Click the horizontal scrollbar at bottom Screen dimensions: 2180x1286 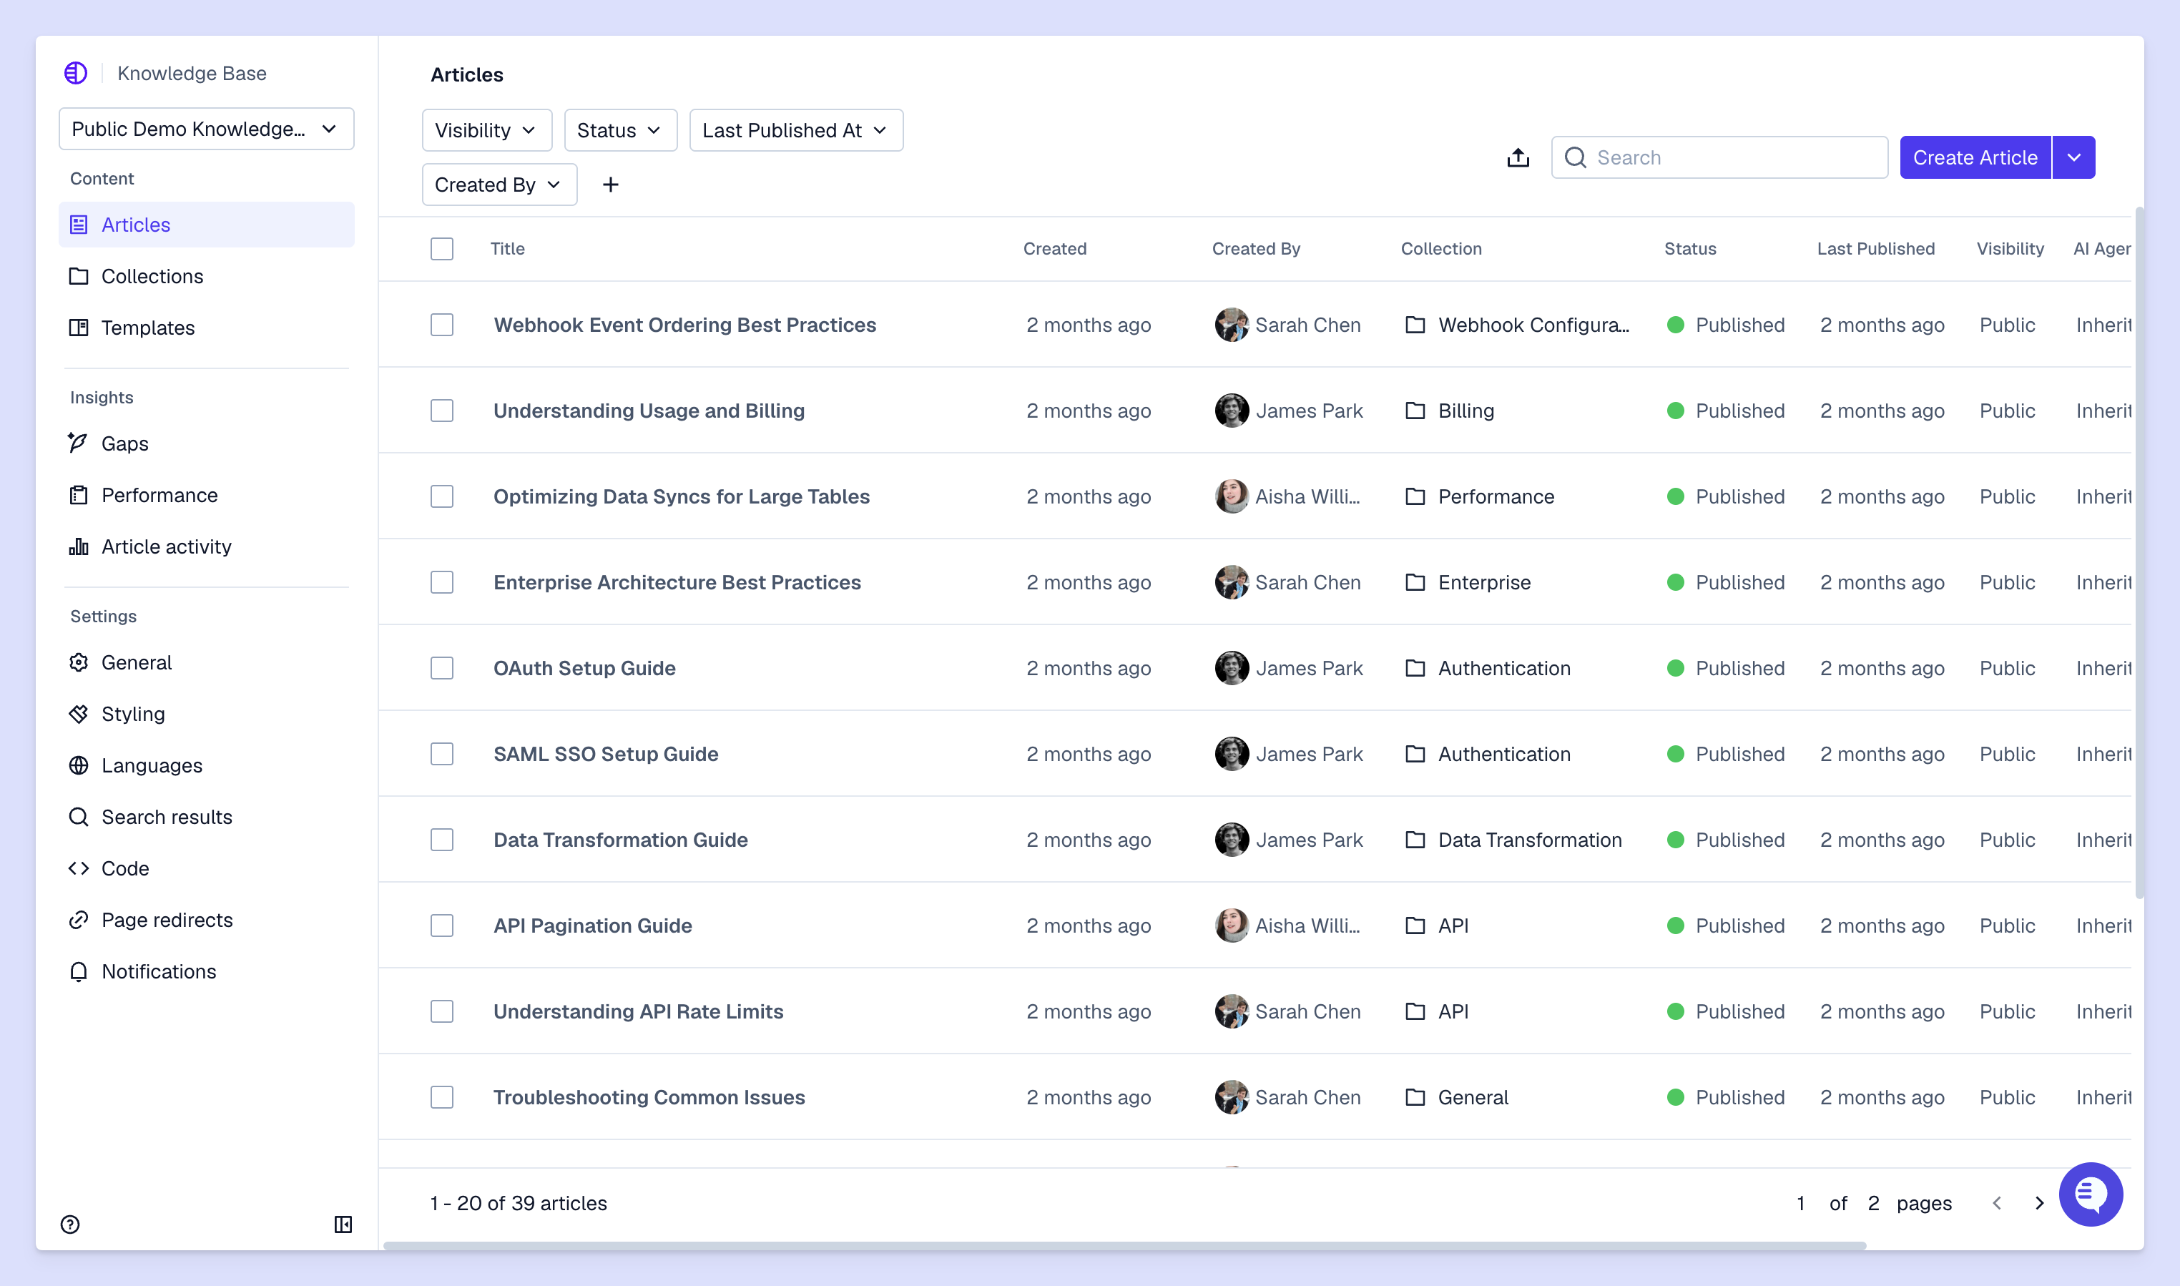click(x=1124, y=1245)
